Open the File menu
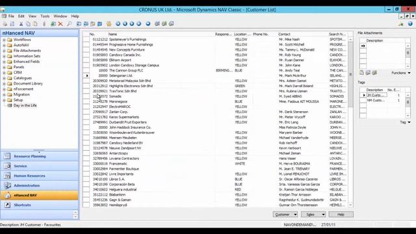The image size is (416, 234). pyautogui.click(x=11, y=16)
